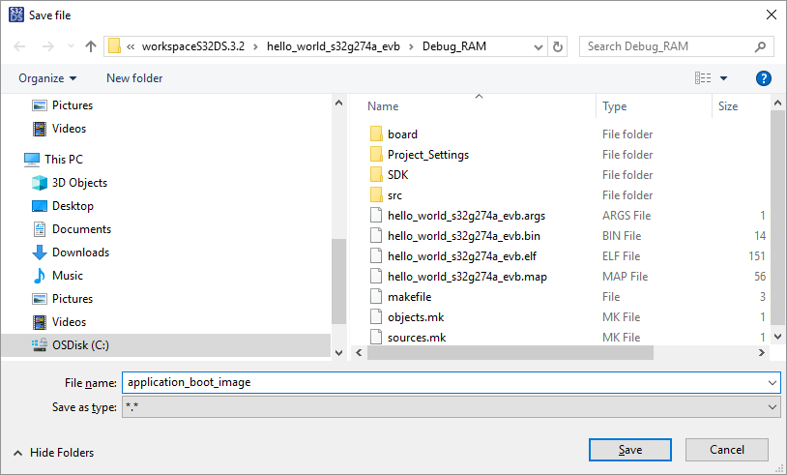This screenshot has width=787, height=475.
Task: Expand the Save as type dropdown
Action: click(x=771, y=408)
